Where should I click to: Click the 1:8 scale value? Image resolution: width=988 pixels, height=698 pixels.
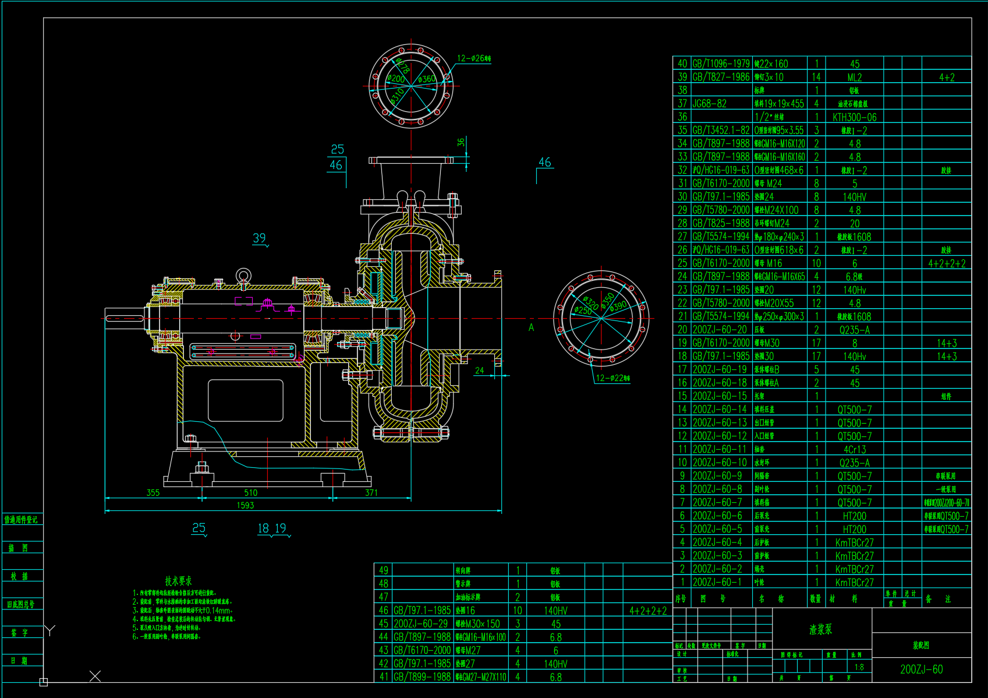click(x=859, y=667)
